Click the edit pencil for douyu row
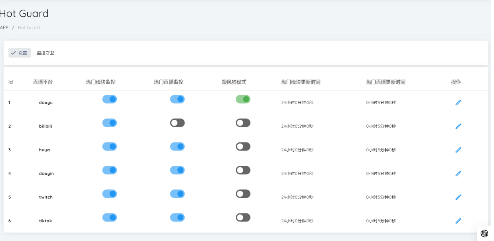The width and height of the screenshot is (494, 241). click(458, 103)
